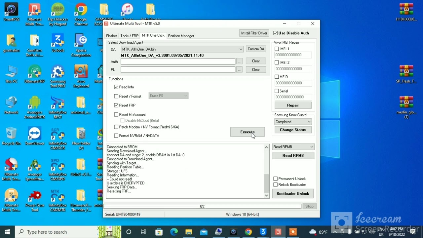The height and width of the screenshot is (238, 423).
Task: Launch Avro Keyboard shortcut
Action: (81, 77)
